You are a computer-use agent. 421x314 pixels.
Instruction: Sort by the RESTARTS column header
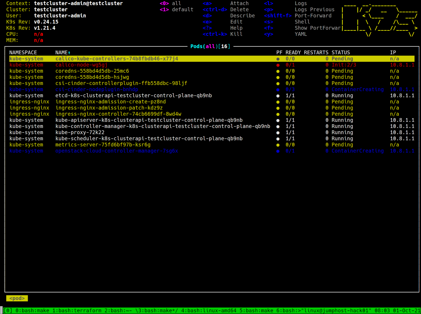(x=316, y=53)
